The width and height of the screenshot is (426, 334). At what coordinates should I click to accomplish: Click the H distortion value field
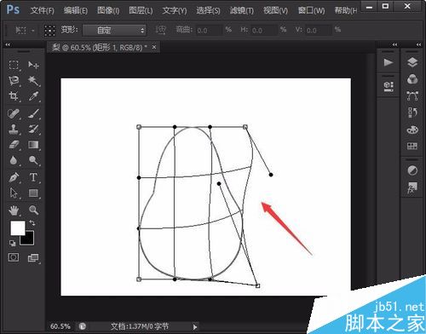(x=264, y=30)
